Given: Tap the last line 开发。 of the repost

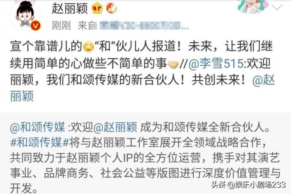Looking at the screenshot, I should coord(24,188).
